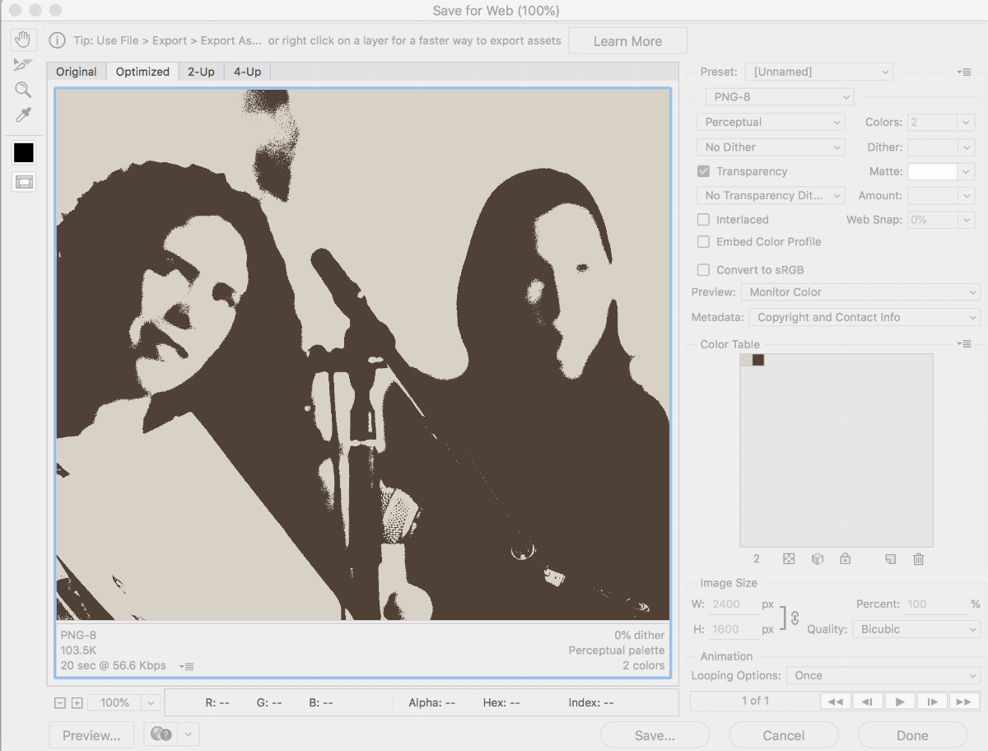Click the black eyedropper color swatch

coord(24,152)
